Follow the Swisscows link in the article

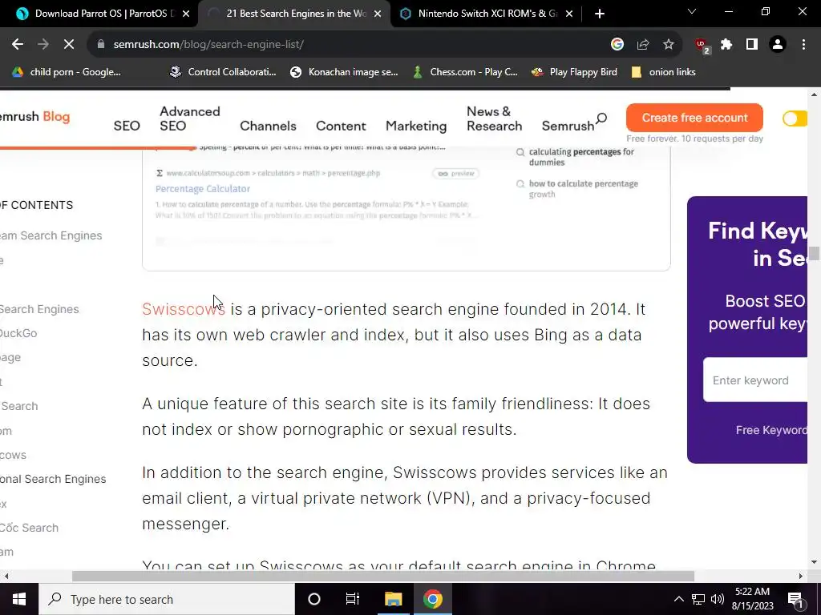click(184, 309)
